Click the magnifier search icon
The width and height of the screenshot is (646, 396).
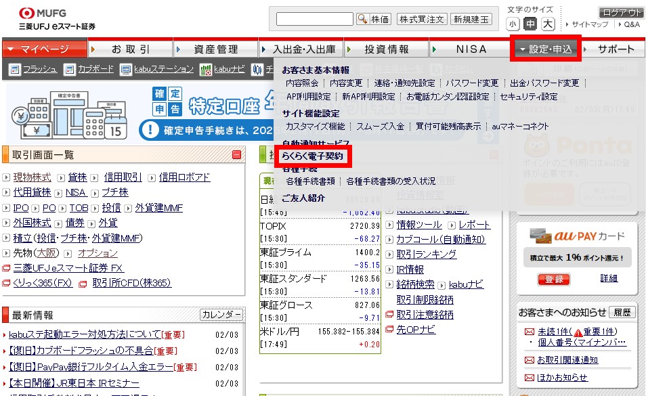[x=362, y=19]
